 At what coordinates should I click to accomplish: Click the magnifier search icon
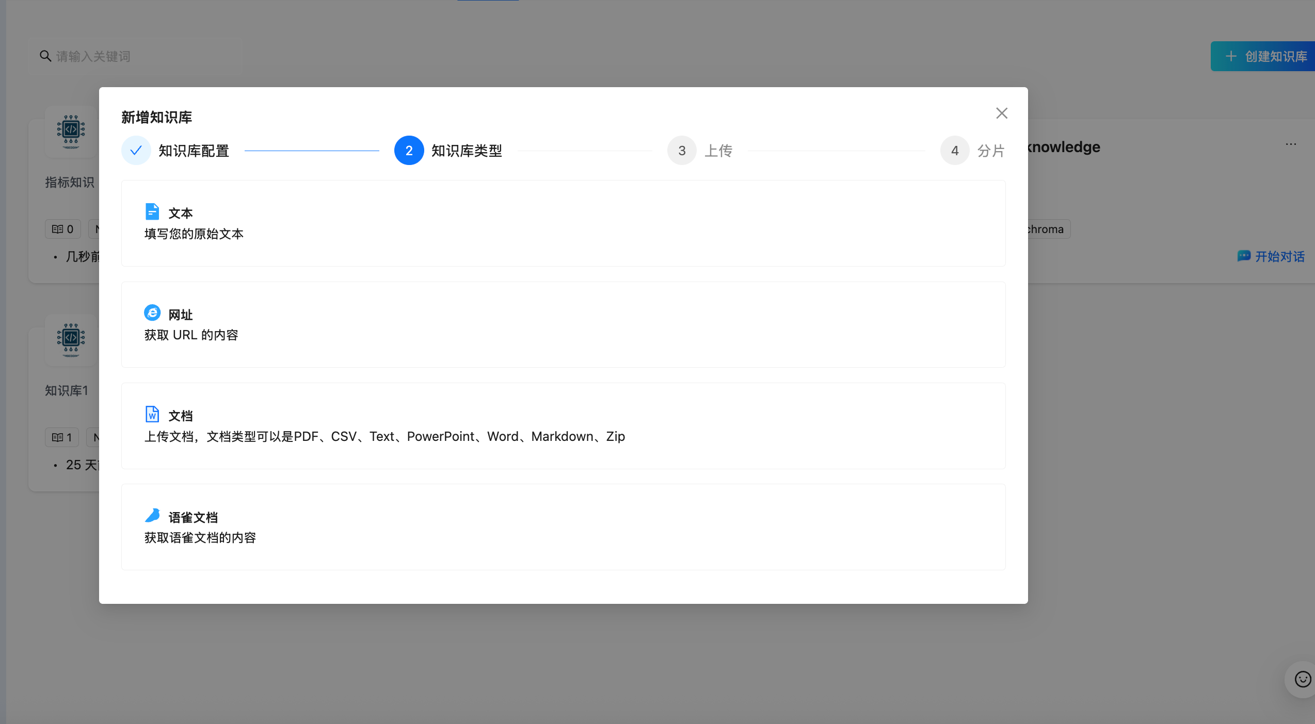tap(45, 56)
